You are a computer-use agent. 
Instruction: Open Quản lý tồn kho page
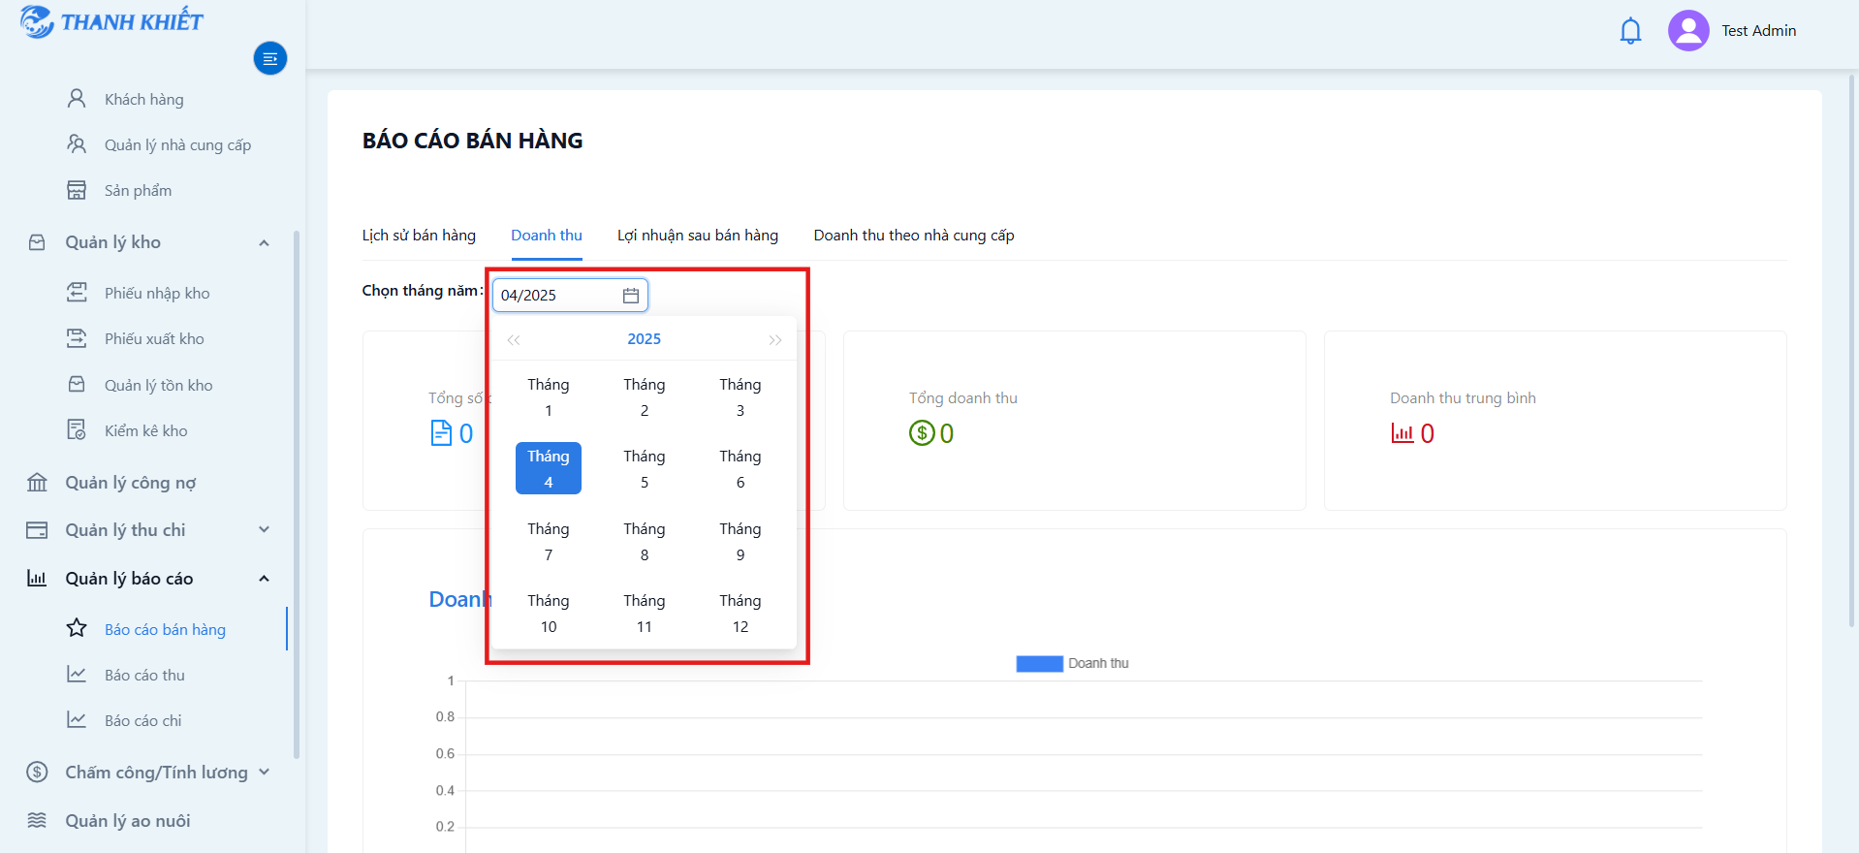click(x=159, y=385)
